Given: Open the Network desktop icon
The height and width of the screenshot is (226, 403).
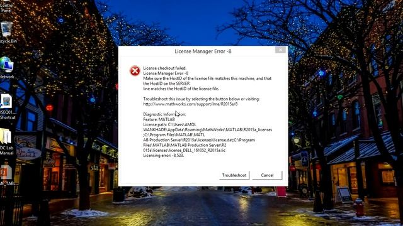Looking at the screenshot, I should point(7,68).
